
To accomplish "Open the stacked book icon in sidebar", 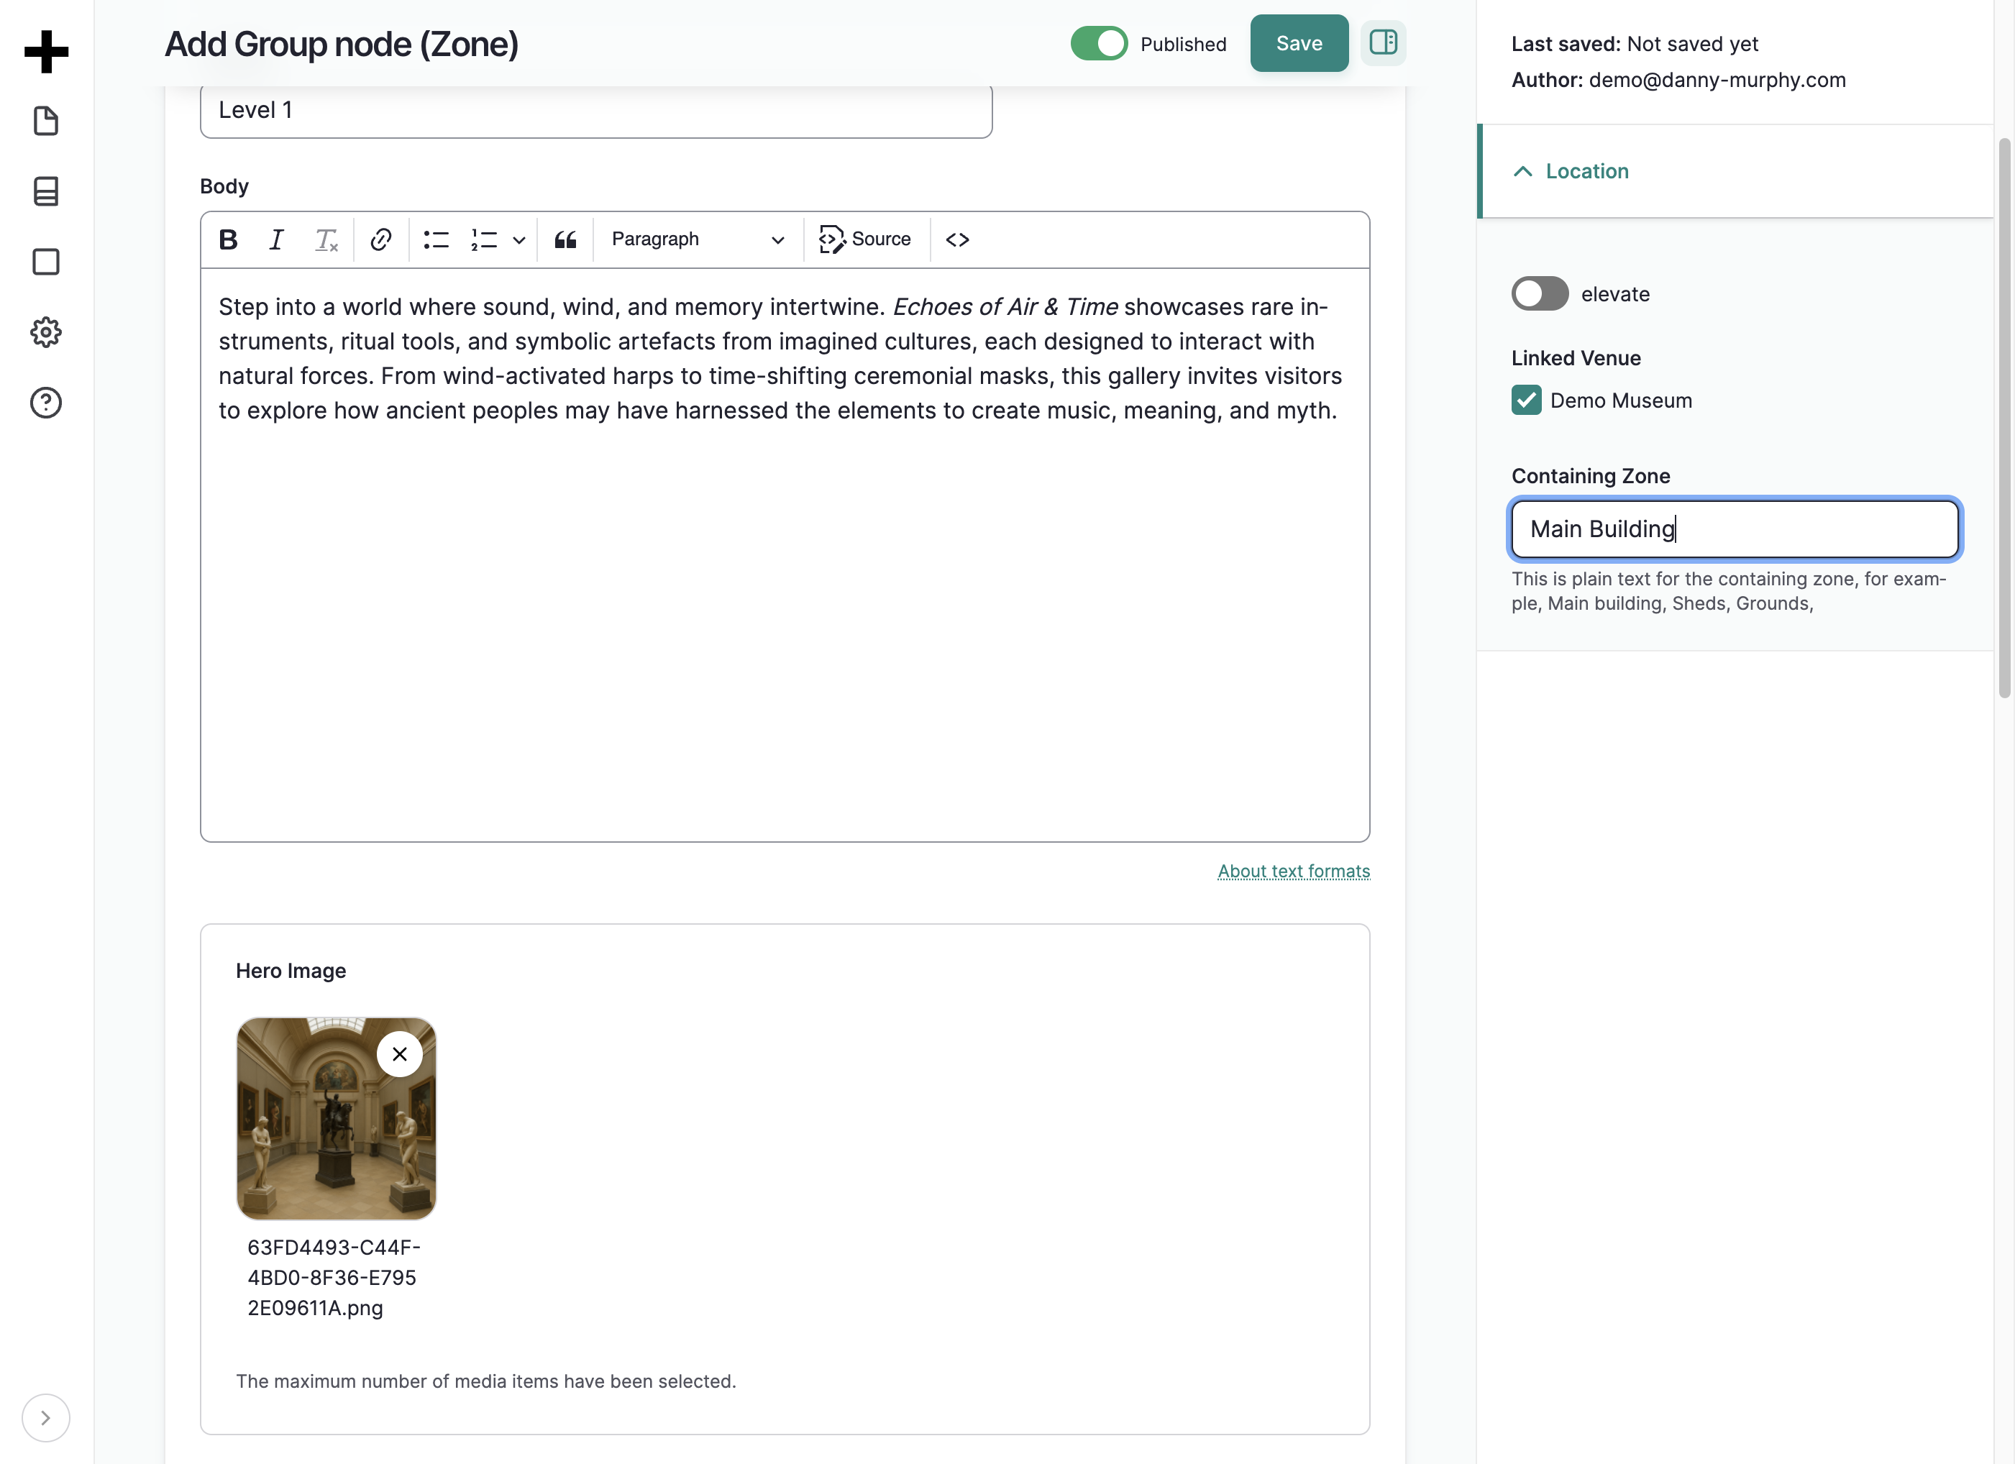I will pos(46,191).
